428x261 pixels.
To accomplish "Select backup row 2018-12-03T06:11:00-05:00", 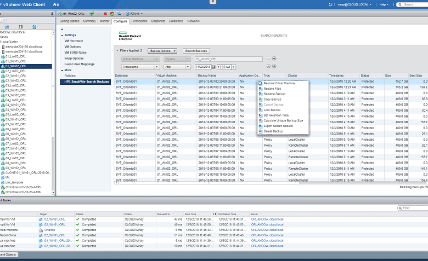I will click(x=272, y=146).
